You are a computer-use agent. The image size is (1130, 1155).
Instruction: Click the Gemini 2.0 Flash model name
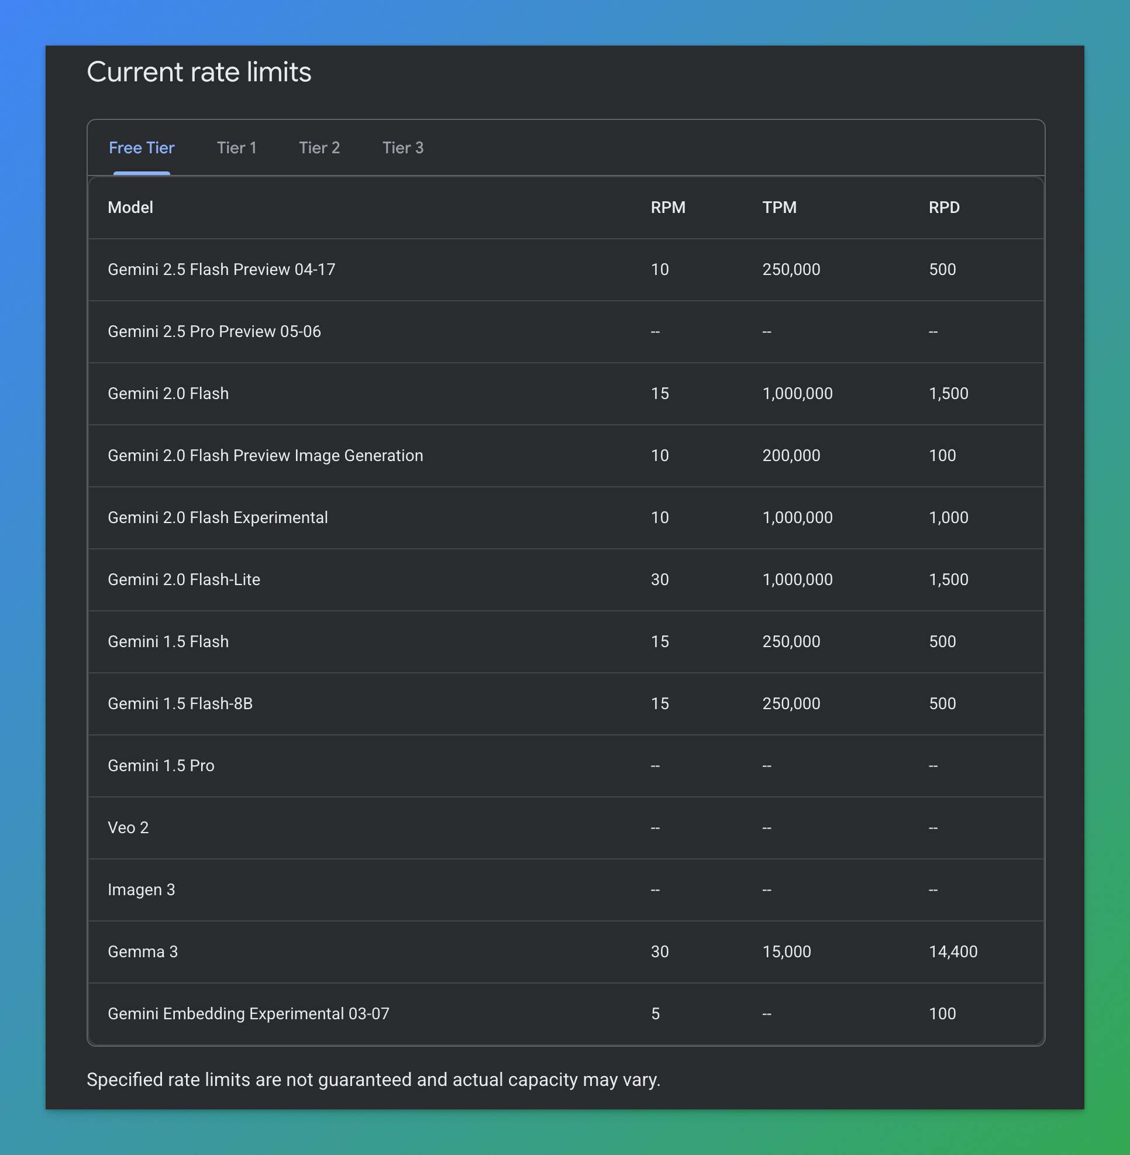168,394
